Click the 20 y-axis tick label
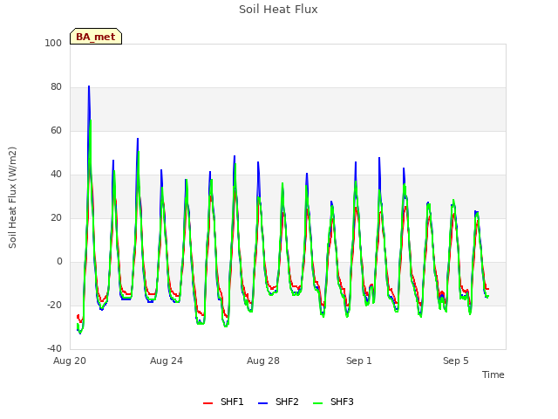 (56, 217)
